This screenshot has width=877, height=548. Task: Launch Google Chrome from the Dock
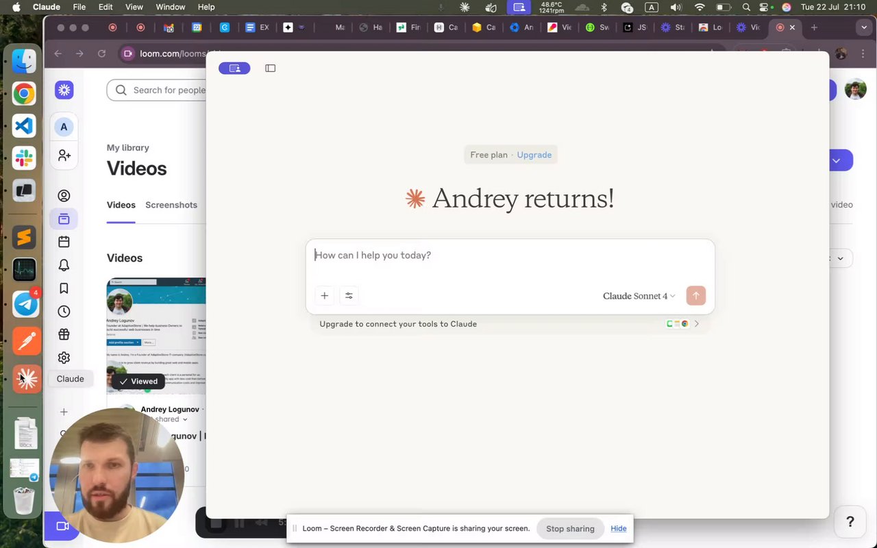click(x=24, y=93)
